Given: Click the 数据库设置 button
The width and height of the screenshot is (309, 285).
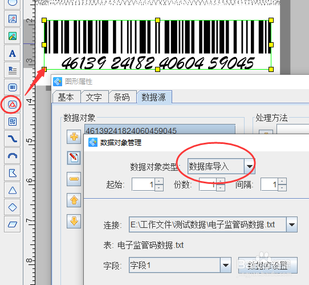Looking at the screenshot, I should coord(267,265).
